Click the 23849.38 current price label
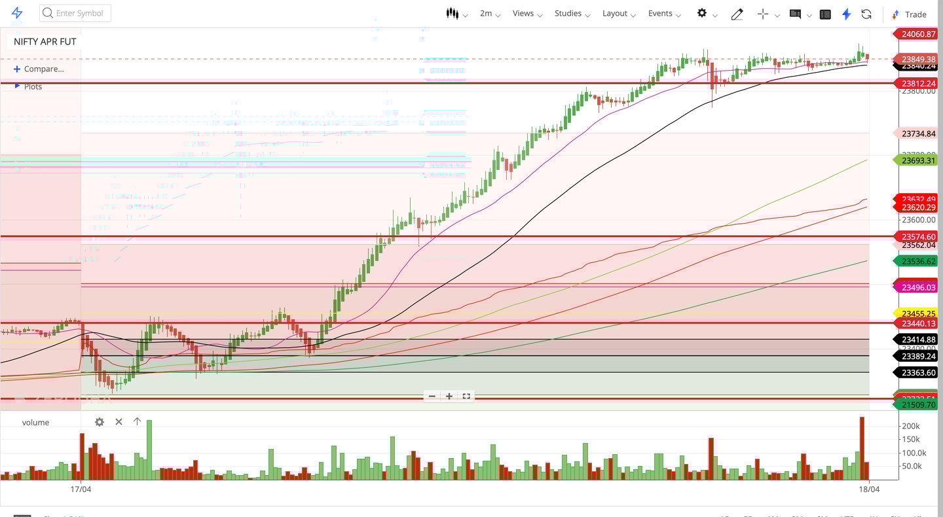Screen dimensions: 943x517 917,59
